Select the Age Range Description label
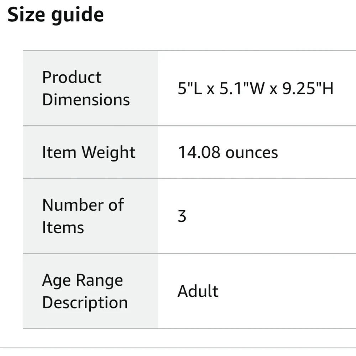 click(x=85, y=291)
